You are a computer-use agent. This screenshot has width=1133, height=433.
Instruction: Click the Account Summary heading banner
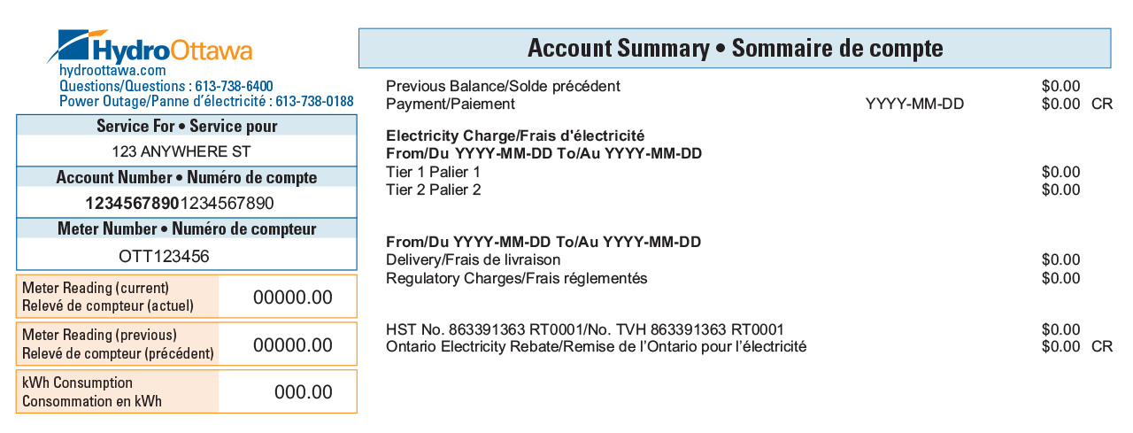tap(735, 48)
